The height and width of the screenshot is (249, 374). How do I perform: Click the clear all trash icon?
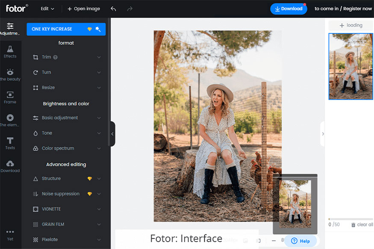coord(353,225)
